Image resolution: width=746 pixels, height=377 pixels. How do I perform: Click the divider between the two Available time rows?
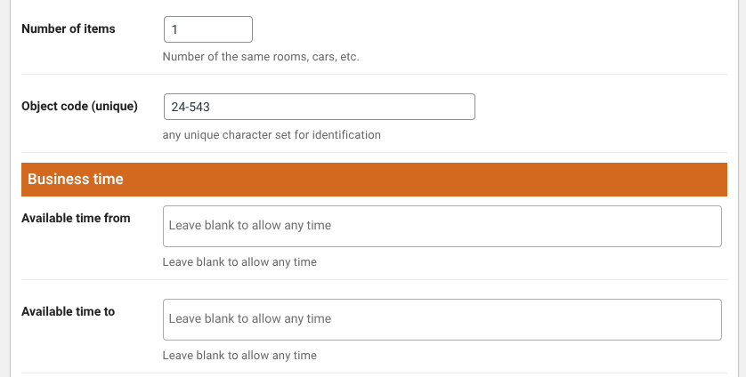372,279
